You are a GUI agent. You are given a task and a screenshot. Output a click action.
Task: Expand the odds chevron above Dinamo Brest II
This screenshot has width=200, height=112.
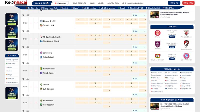point(144,15)
